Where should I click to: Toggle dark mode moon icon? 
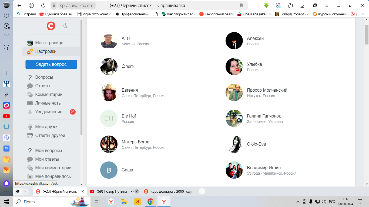pyautogui.click(x=65, y=26)
